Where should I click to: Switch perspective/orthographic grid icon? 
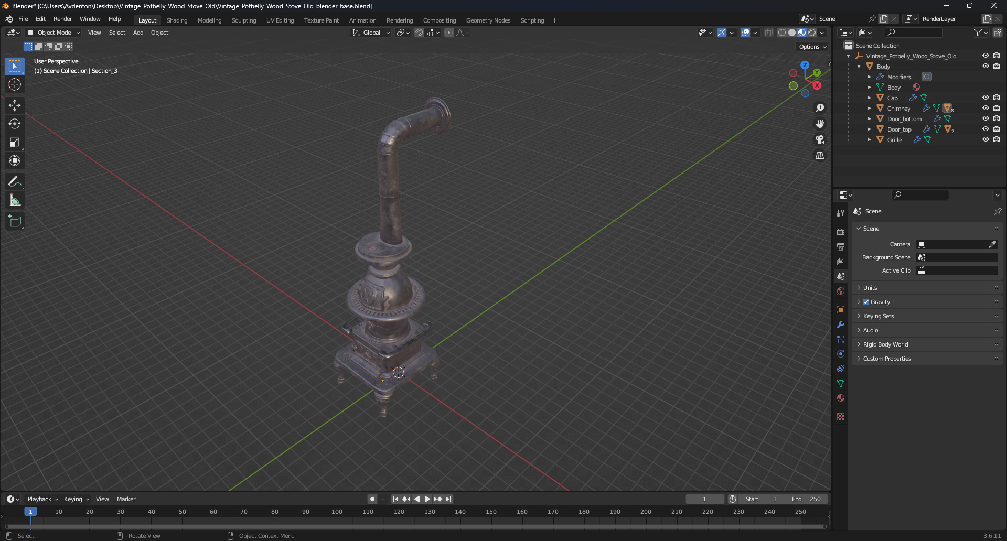pos(820,156)
